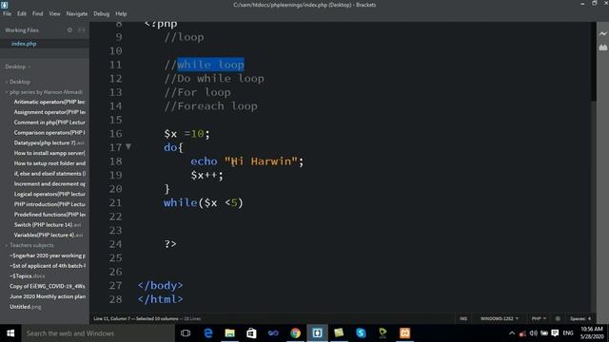609x342 pixels.
Task: Open Working Files settings gear
Action: [69, 29]
